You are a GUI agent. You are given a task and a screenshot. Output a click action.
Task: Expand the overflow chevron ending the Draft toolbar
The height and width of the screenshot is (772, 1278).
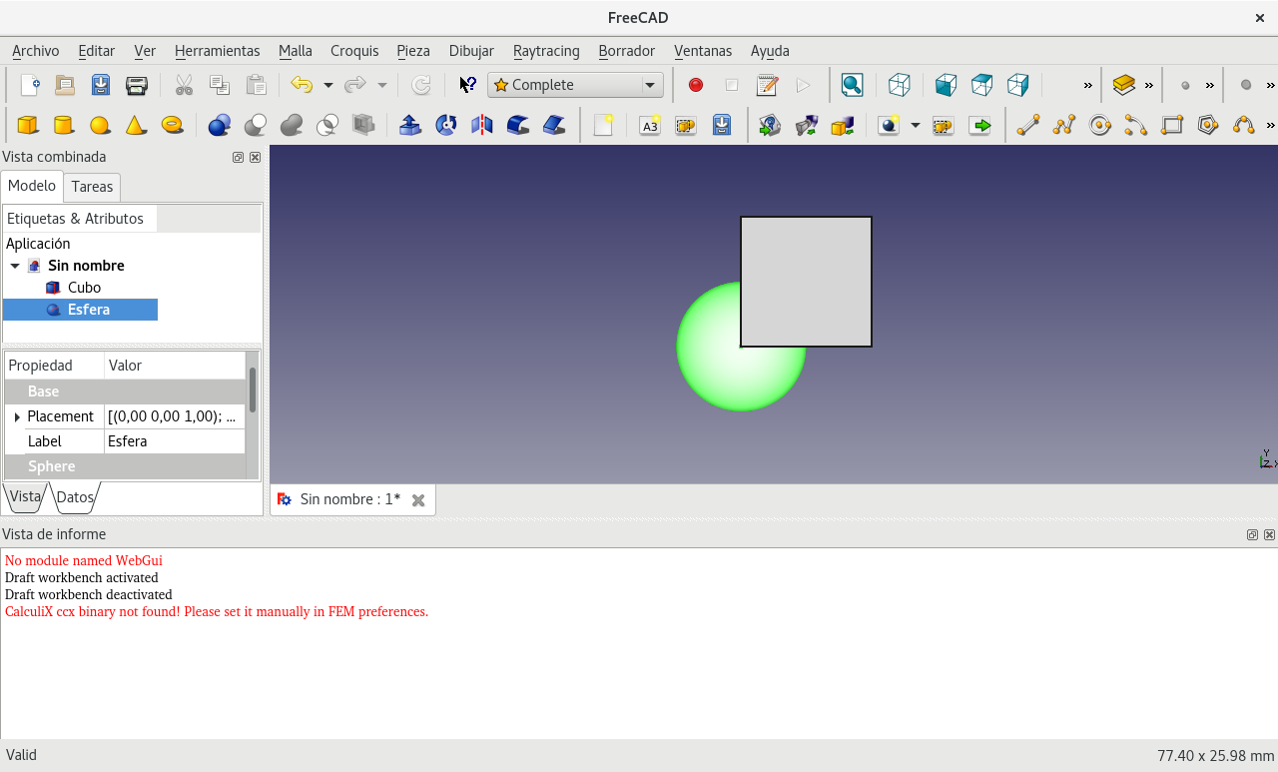pyautogui.click(x=1270, y=125)
